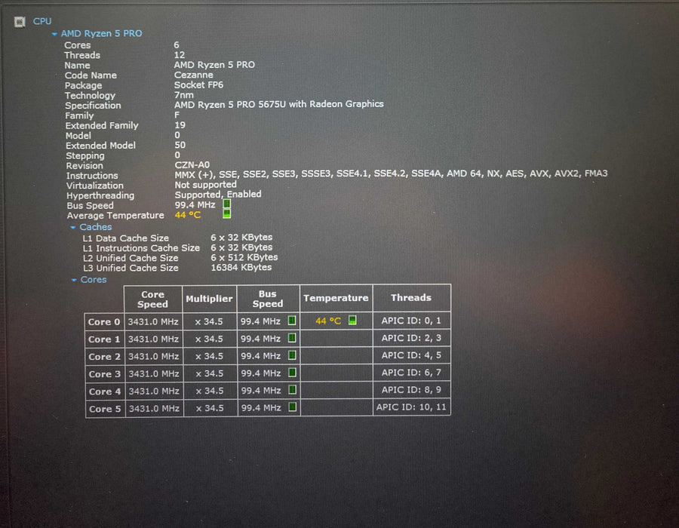This screenshot has width=679, height=528.
Task: Click Core 0 speed value 3431.0 MHz
Action: click(153, 321)
